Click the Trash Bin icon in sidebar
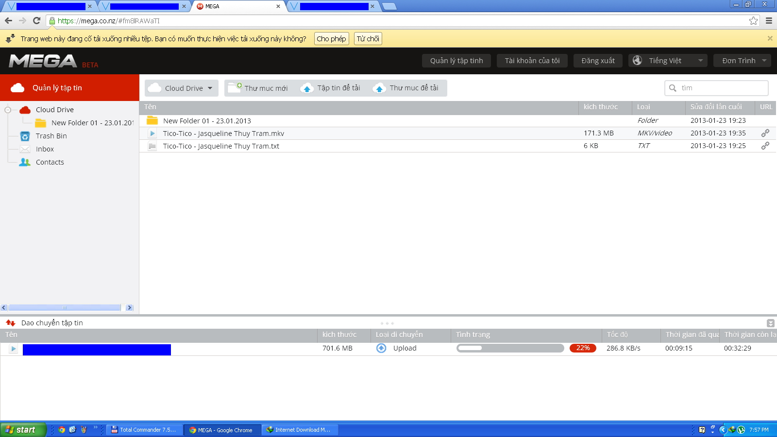Image resolution: width=777 pixels, height=437 pixels. 25,136
